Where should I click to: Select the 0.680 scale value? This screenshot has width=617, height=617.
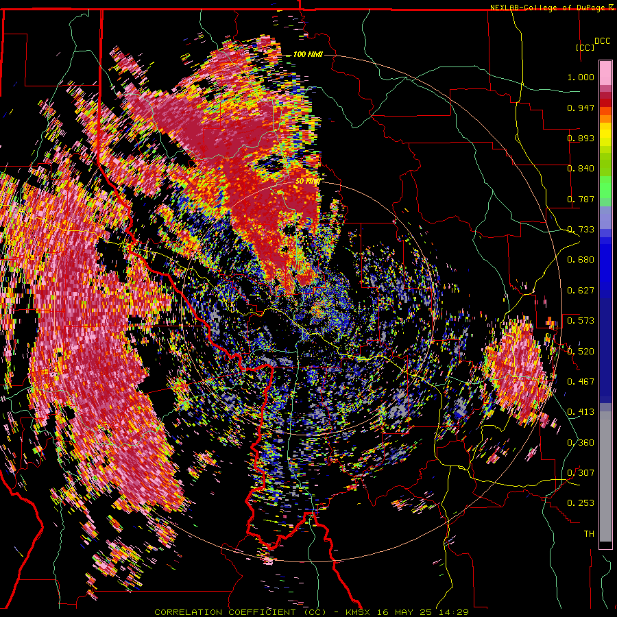[581, 260]
